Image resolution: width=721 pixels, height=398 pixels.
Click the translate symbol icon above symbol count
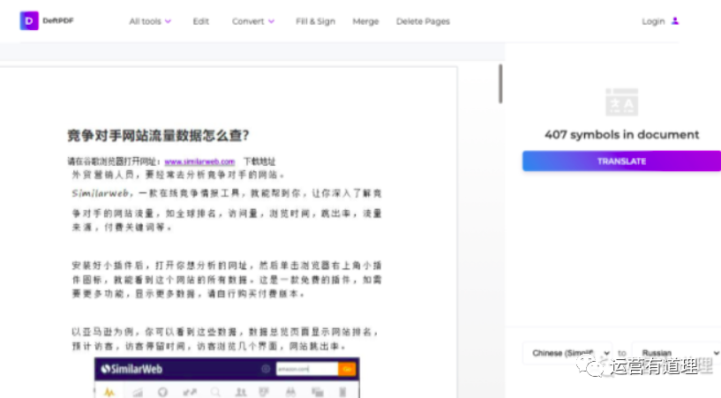click(x=621, y=101)
